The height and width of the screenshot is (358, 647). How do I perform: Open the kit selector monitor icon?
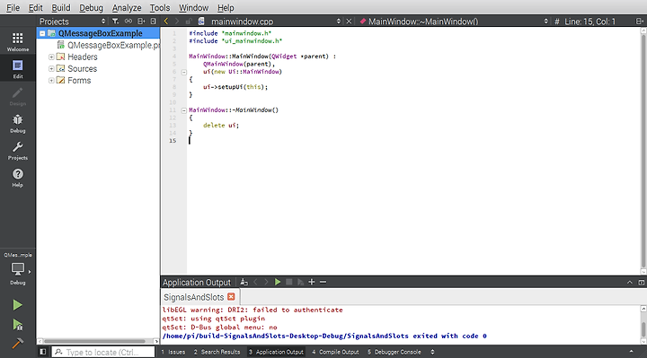click(x=18, y=268)
